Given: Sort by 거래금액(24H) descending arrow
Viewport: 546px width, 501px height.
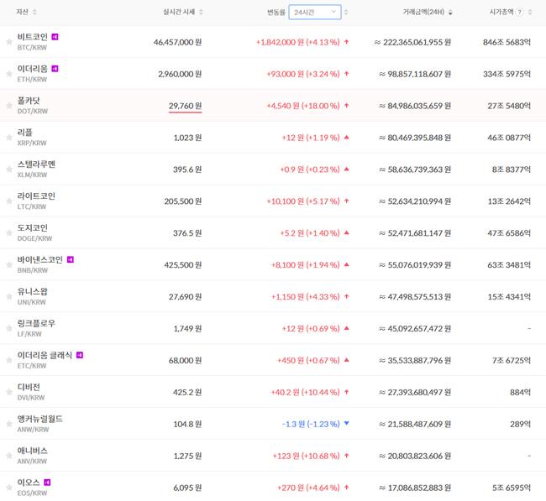Looking at the screenshot, I should pyautogui.click(x=450, y=13).
